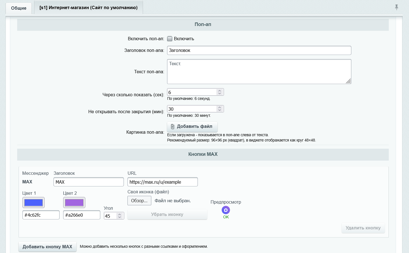Click the URL field with max.ru link
Screen dimensions: 409x253
[163, 182]
